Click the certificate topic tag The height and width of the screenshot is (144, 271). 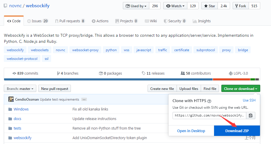(182, 50)
